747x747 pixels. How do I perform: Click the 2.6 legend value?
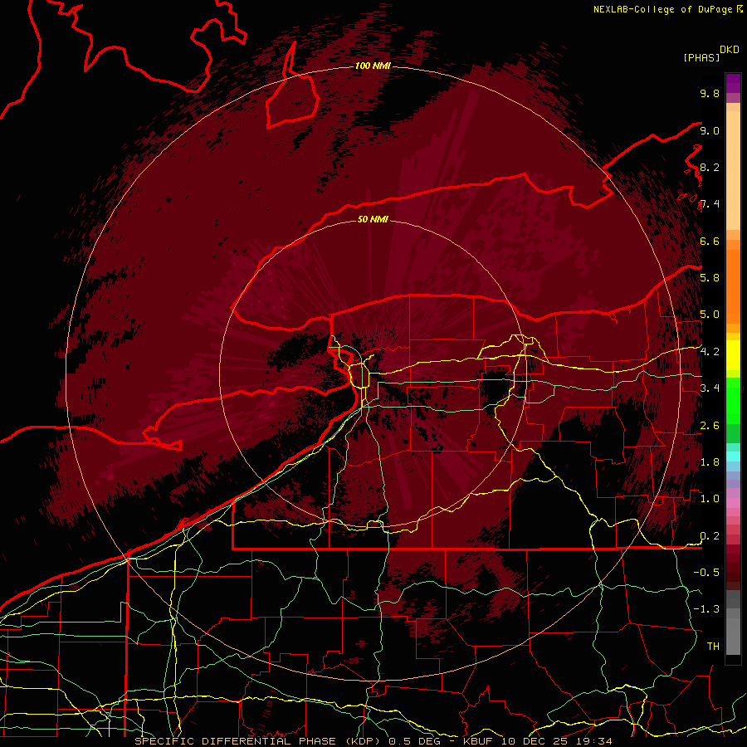tap(710, 425)
